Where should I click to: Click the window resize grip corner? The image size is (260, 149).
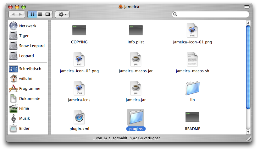click(248, 138)
